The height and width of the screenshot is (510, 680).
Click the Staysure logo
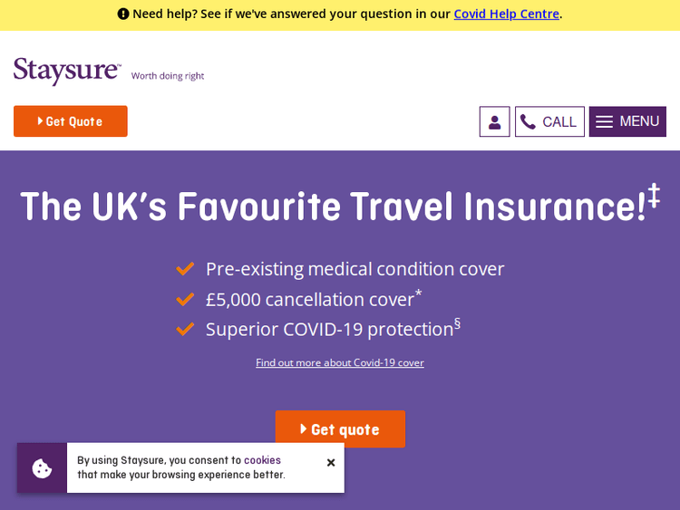[67, 71]
